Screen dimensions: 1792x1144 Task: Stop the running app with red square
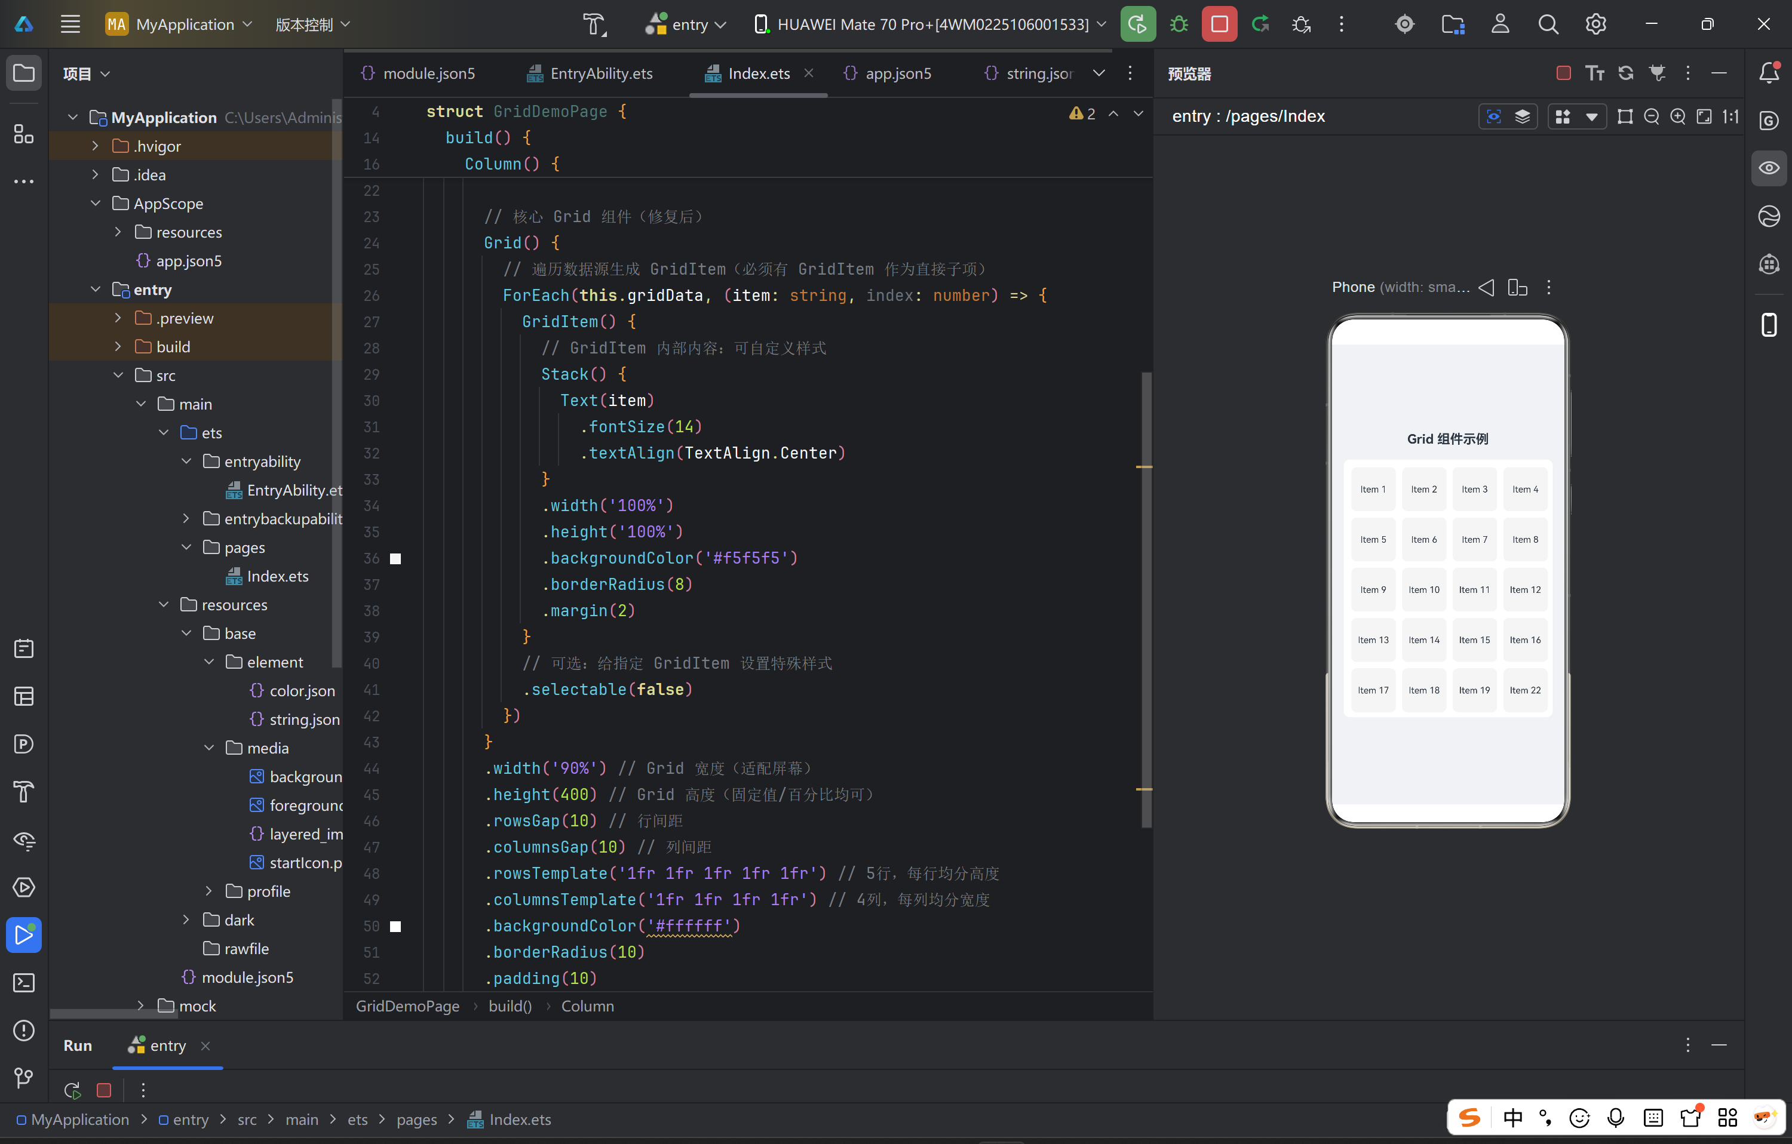(1219, 24)
